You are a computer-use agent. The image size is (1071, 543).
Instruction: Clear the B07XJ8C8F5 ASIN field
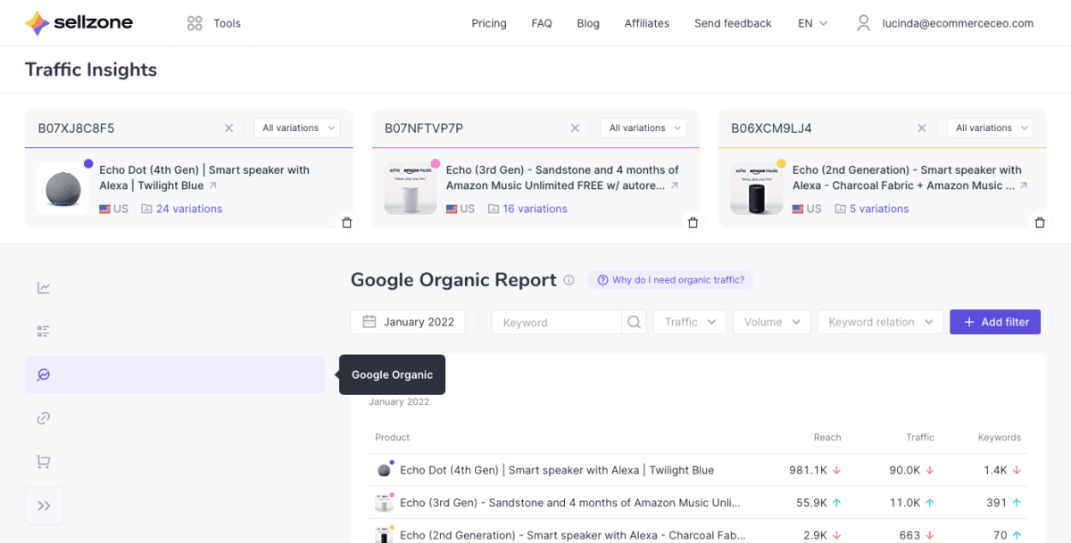[228, 128]
